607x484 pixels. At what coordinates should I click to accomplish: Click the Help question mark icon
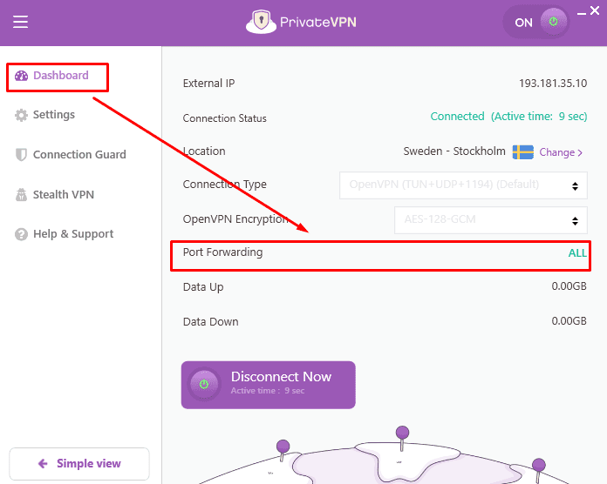coord(21,234)
